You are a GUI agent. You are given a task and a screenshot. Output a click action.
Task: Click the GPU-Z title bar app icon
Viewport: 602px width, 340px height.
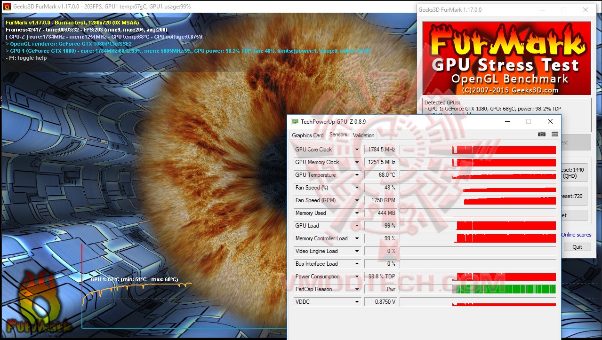(295, 121)
